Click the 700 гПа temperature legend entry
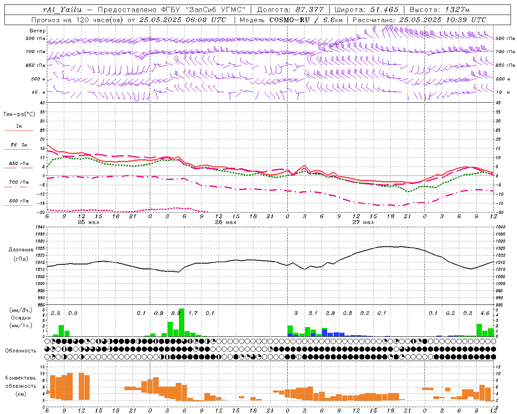Screen dimensions: 517x414 pyautogui.click(x=19, y=182)
